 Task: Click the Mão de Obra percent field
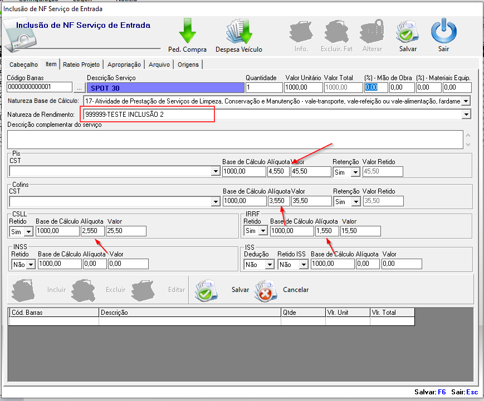[376, 87]
